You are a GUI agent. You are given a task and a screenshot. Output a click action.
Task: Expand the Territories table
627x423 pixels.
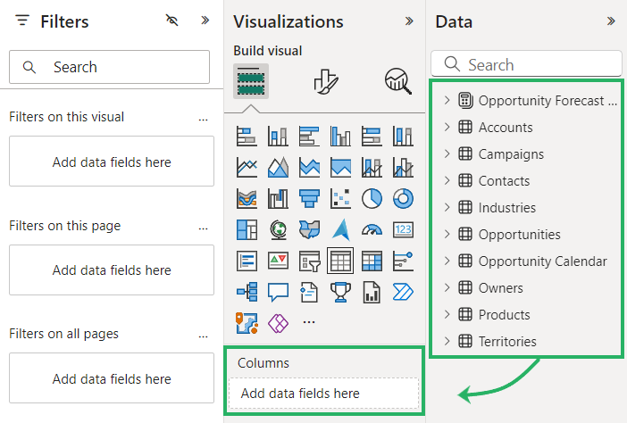447,342
